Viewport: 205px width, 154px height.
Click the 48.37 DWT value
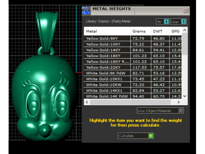pyautogui.click(x=159, y=44)
